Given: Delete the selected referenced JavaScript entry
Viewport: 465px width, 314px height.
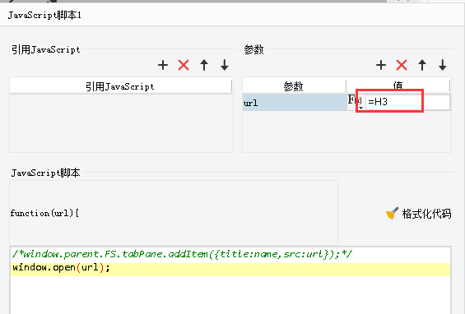Looking at the screenshot, I should (184, 65).
